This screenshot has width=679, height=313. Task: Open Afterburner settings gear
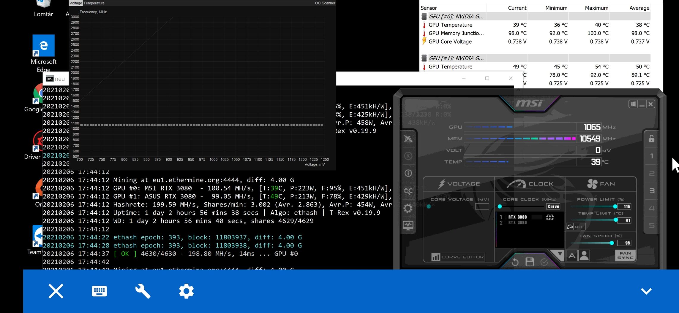pos(408,208)
